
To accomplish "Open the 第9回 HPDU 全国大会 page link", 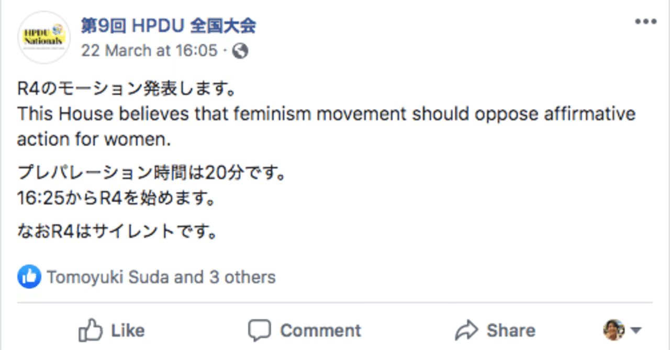I will click(168, 25).
